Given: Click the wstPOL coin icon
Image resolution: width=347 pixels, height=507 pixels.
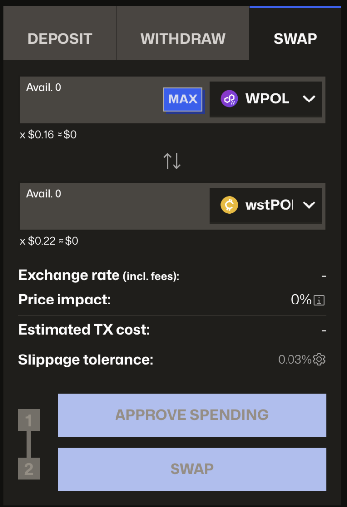Looking at the screenshot, I should [229, 205].
